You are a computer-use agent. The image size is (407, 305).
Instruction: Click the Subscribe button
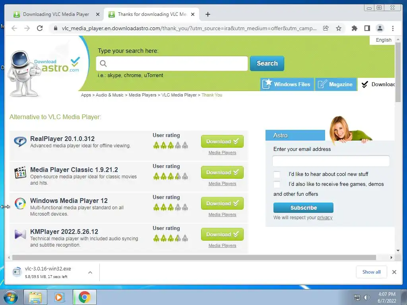[x=303, y=207]
